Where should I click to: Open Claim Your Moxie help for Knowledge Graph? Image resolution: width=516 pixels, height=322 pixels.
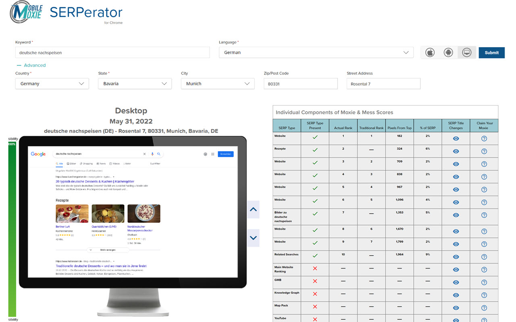tap(484, 295)
